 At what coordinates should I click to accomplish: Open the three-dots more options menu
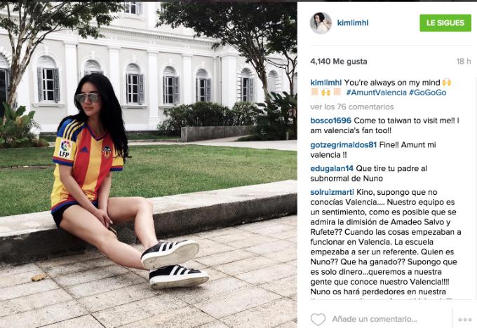[464, 320]
